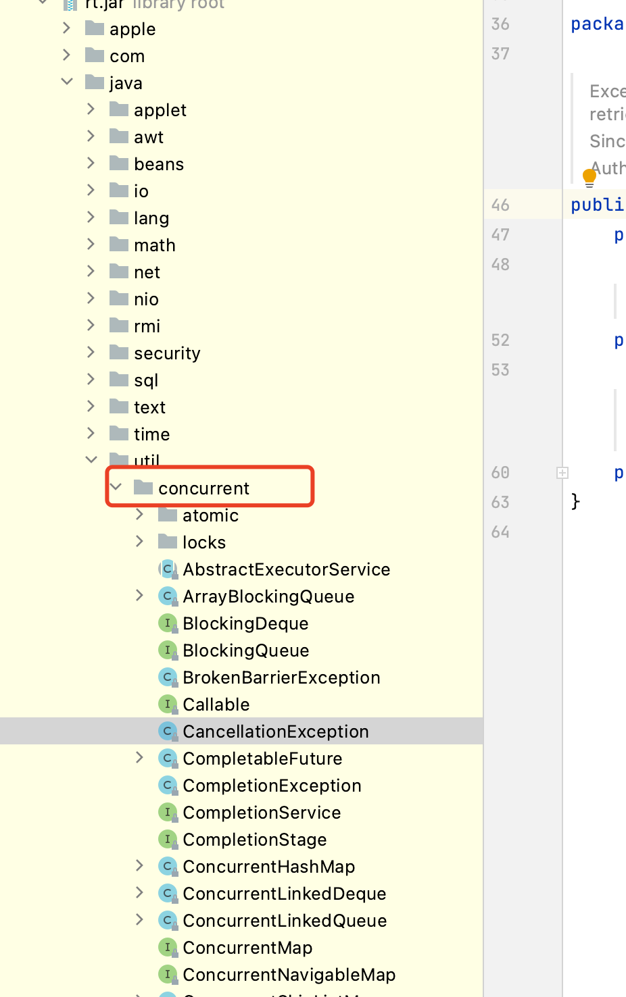Click the CancellationException class icon
The height and width of the screenshot is (997, 626).
coord(167,732)
